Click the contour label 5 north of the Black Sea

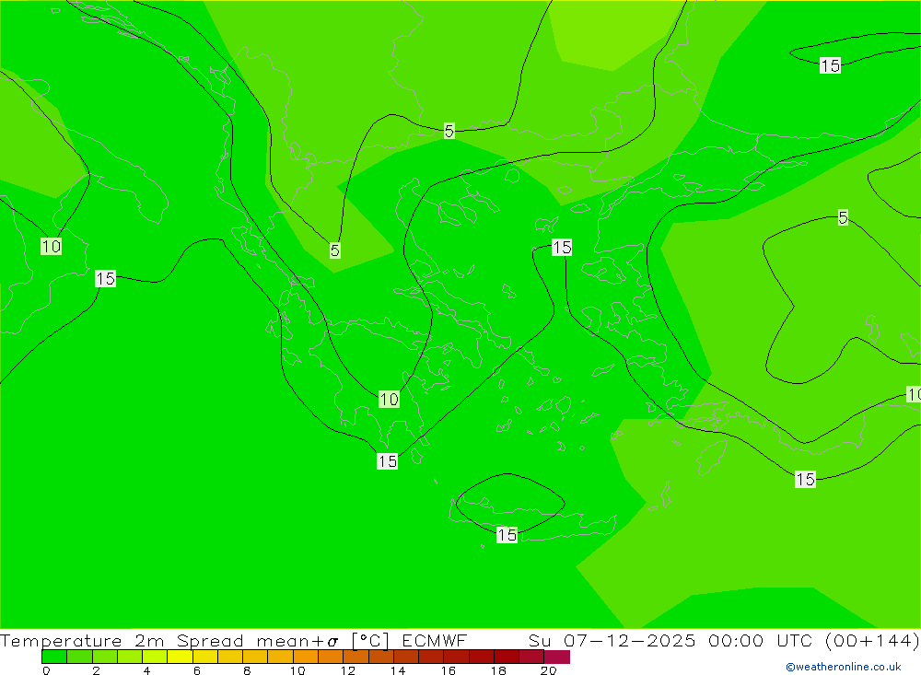coord(449,131)
